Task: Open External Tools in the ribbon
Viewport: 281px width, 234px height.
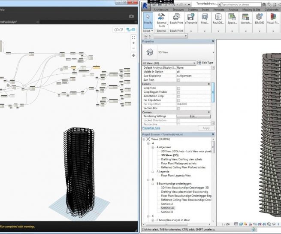Action: click(x=161, y=20)
